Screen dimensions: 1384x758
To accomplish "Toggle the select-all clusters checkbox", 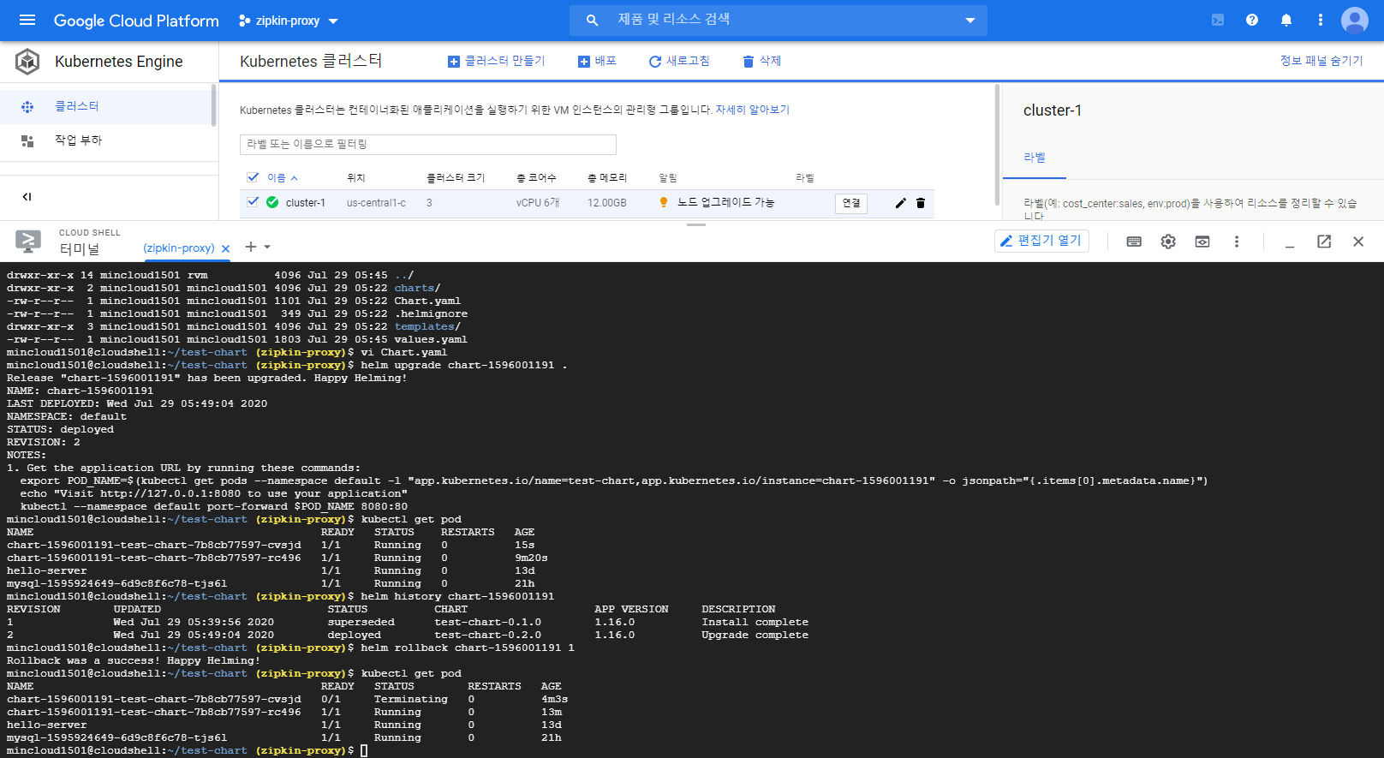I will (253, 177).
